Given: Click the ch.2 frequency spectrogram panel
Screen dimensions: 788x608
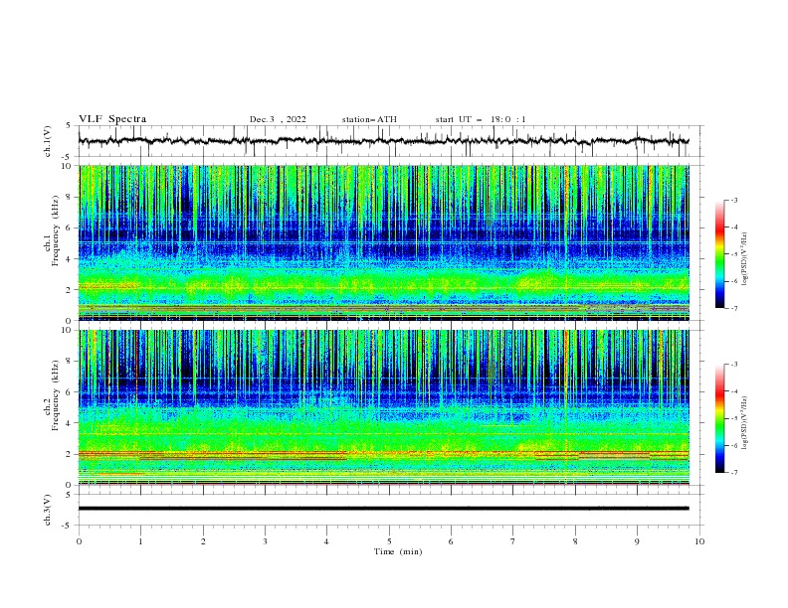Looking at the screenshot, I should 384,407.
